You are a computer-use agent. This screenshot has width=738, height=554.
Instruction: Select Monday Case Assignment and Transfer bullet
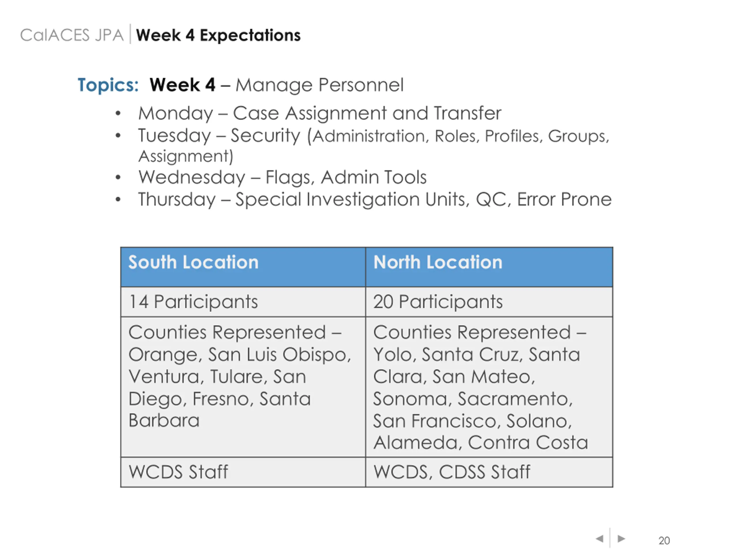(x=320, y=113)
